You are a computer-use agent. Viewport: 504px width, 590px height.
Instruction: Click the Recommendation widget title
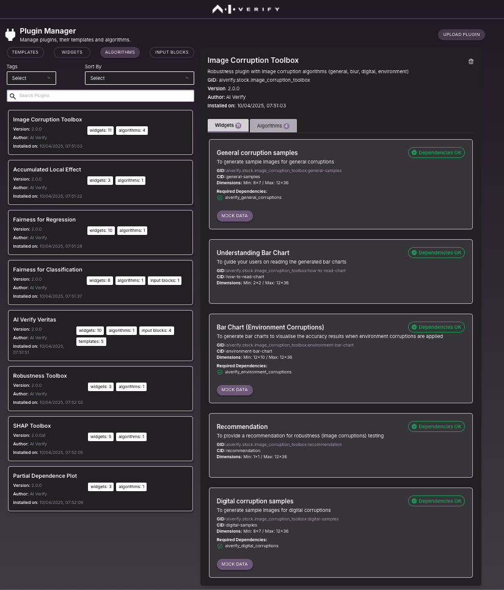click(242, 426)
